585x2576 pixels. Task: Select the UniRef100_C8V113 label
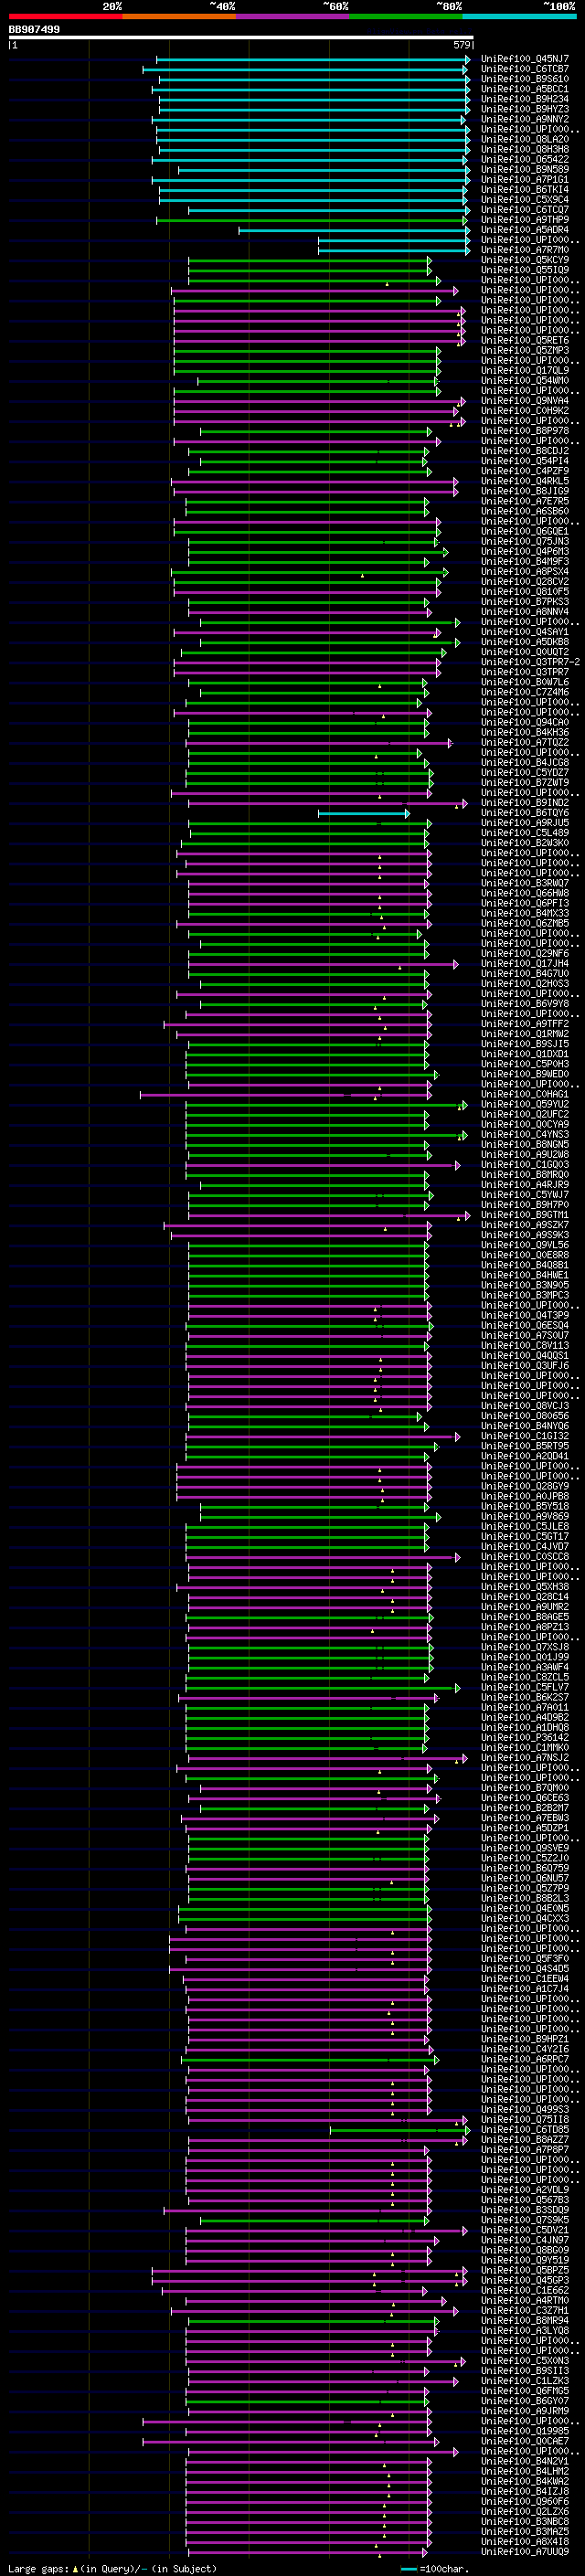point(525,1345)
